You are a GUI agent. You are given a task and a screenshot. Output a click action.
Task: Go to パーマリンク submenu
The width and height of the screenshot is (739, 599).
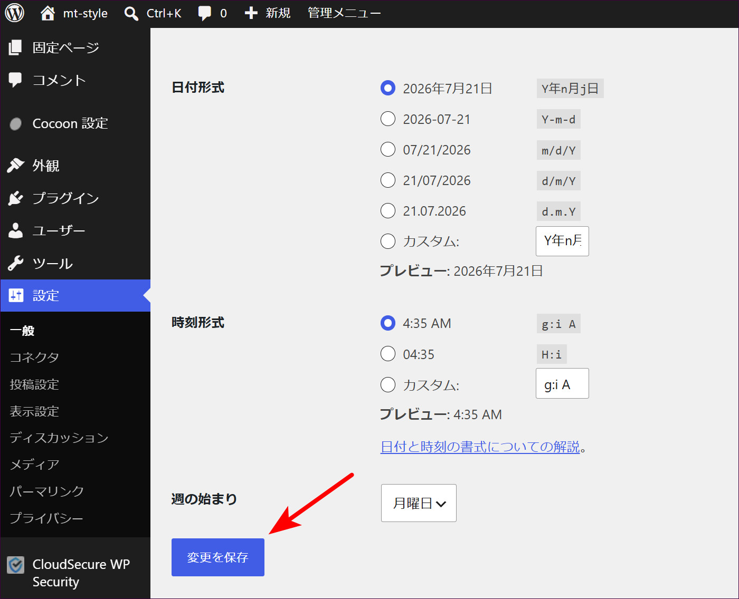pyautogui.click(x=46, y=491)
